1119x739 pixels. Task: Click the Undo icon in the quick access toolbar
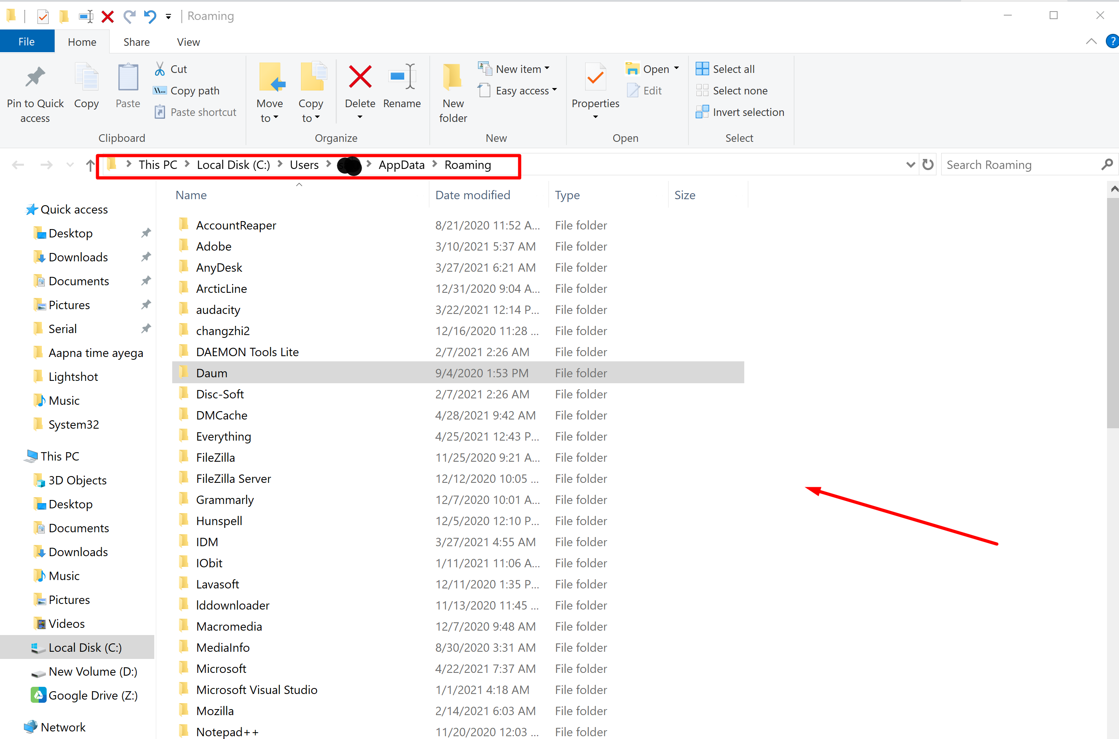(x=149, y=16)
